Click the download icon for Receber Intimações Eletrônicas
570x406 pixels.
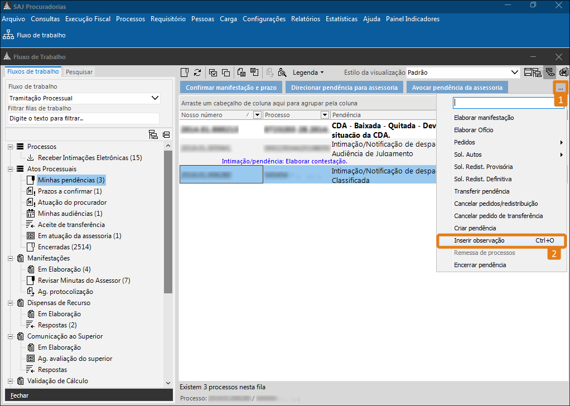(x=31, y=158)
